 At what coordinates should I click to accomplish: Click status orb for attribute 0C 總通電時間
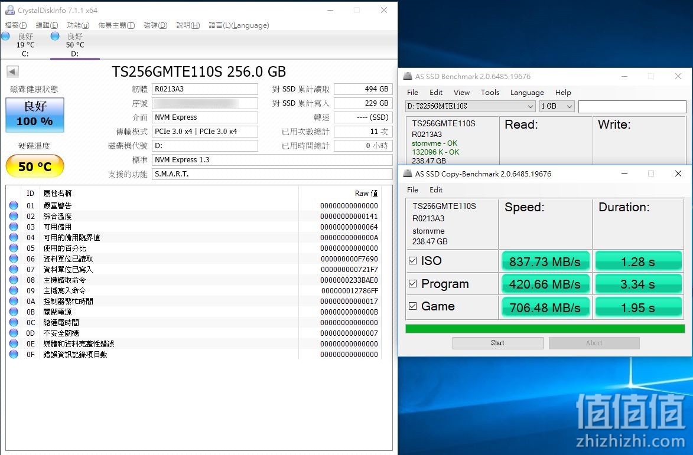pos(14,322)
